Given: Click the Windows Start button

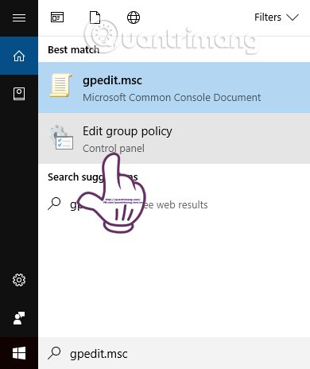Looking at the screenshot, I should point(19,353).
